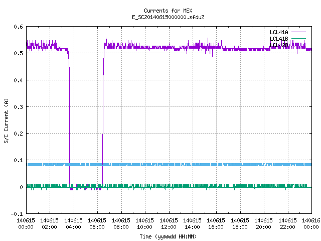Click the 0.4 y-axis tick label
The width and height of the screenshot is (321, 241).
(x=18, y=80)
